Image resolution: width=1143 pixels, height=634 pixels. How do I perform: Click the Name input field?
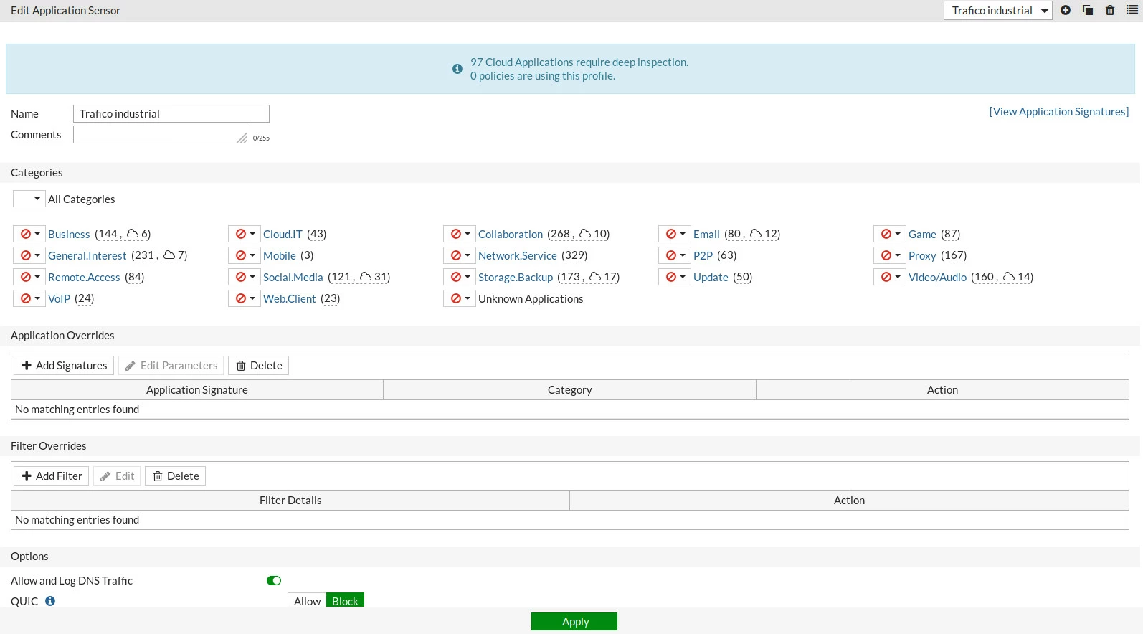[x=171, y=114]
